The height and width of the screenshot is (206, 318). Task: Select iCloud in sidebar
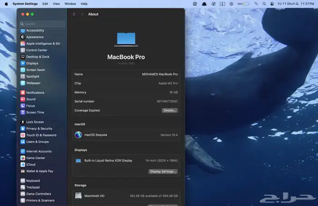click(x=28, y=164)
